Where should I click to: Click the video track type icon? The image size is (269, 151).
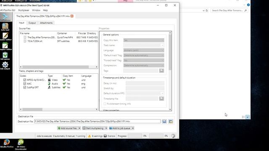coord(49,80)
